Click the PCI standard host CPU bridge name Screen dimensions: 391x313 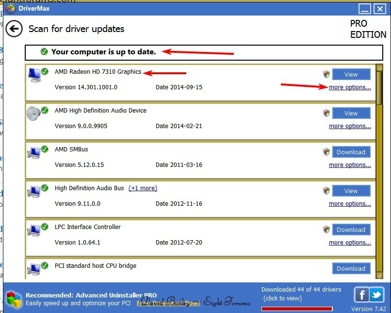[96, 266]
